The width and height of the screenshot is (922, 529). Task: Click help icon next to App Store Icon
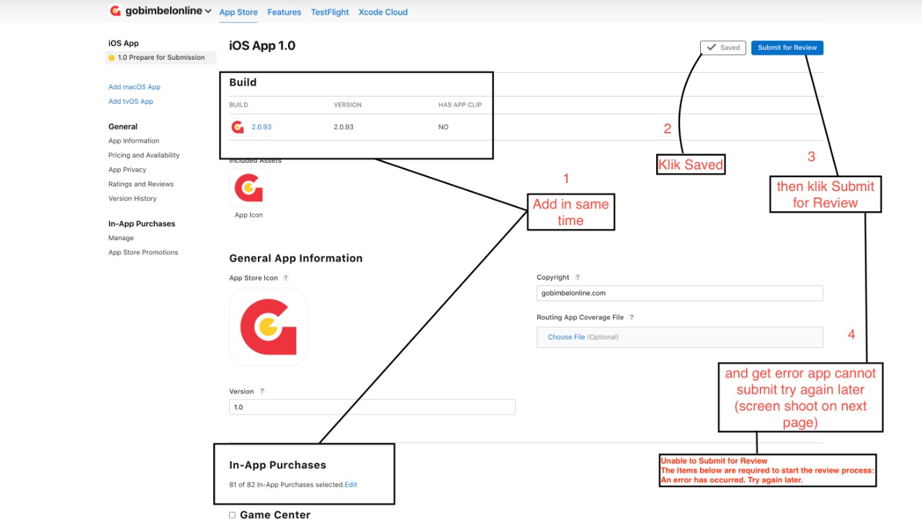coord(285,278)
